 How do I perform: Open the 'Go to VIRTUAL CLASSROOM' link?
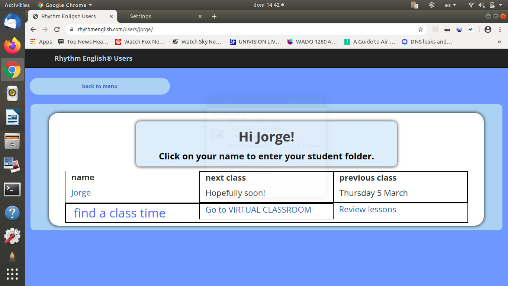tap(258, 210)
